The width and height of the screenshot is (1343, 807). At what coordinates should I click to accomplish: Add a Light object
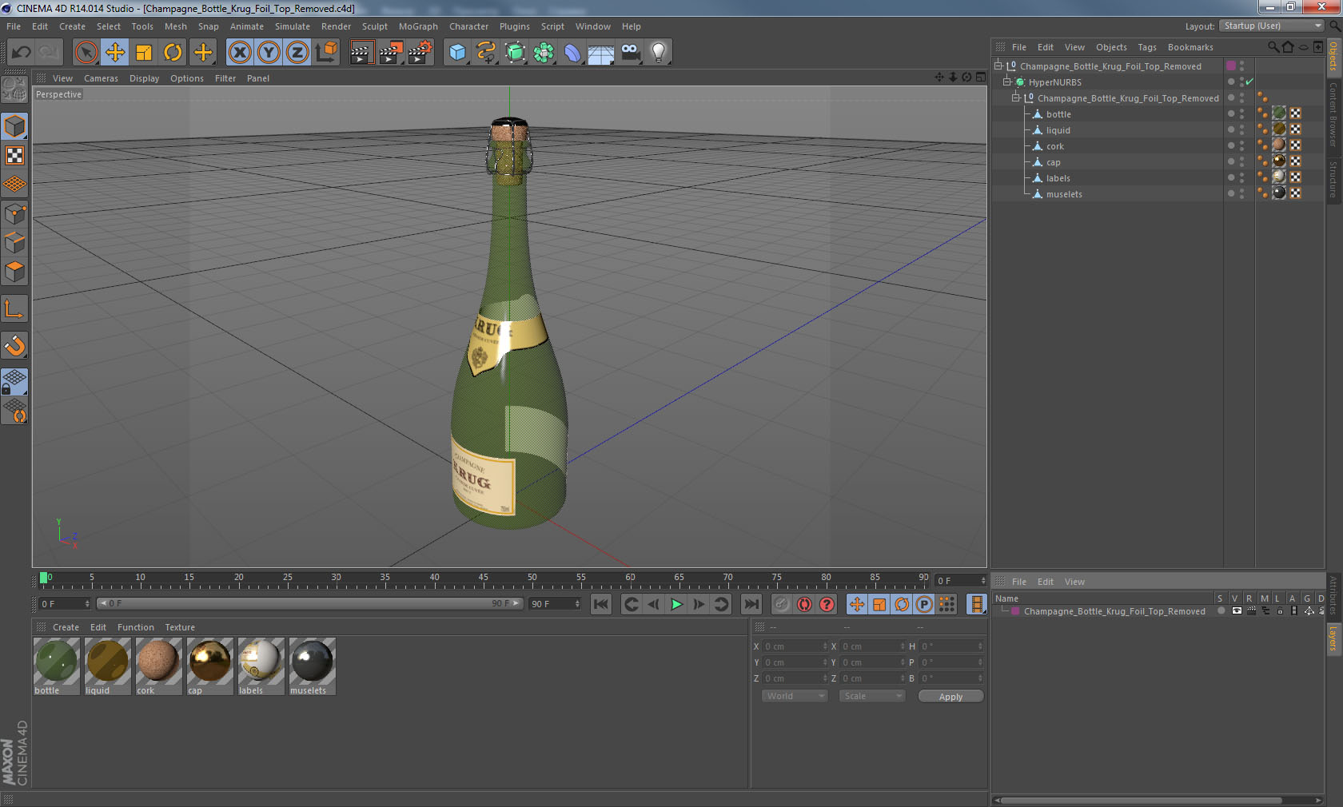click(659, 53)
